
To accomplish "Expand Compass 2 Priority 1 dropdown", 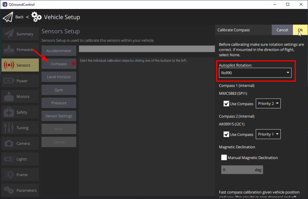I will click(x=268, y=134).
